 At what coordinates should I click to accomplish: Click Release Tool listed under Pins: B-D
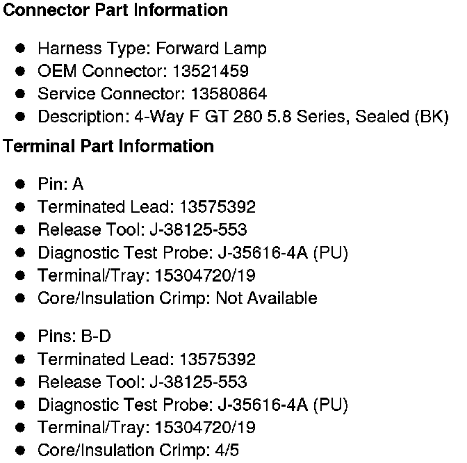[142, 382]
